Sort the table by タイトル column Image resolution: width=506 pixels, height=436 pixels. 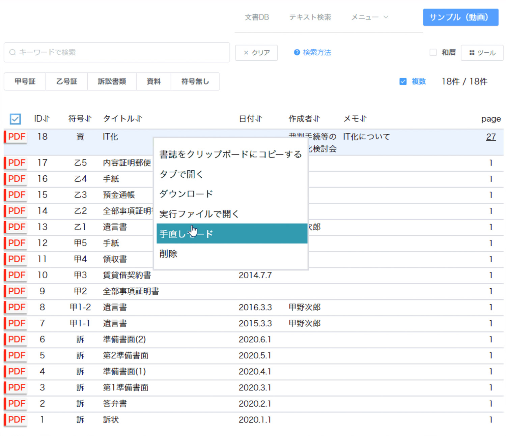click(123, 119)
